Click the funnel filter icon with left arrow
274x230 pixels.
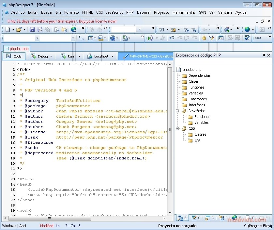[186, 30]
